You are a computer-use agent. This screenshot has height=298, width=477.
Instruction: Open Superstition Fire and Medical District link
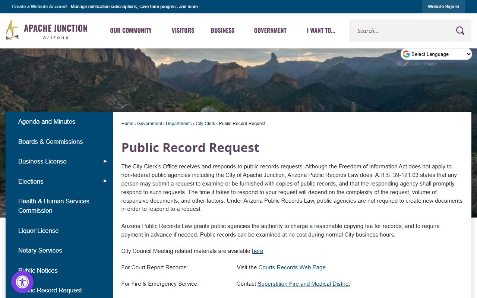pyautogui.click(x=304, y=284)
